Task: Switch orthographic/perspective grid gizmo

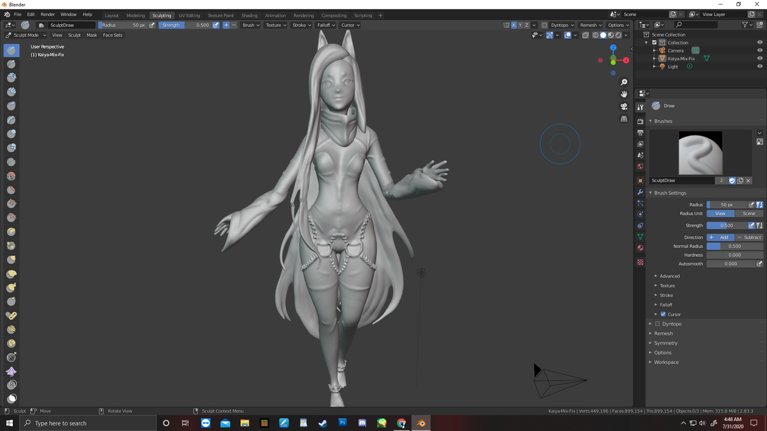Action: point(624,119)
